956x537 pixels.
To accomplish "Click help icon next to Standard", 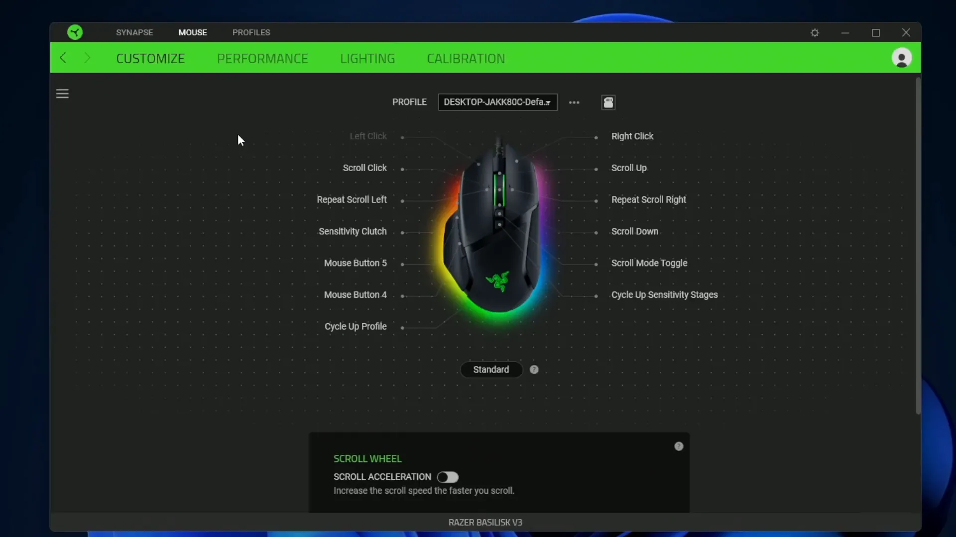I will pos(534,369).
